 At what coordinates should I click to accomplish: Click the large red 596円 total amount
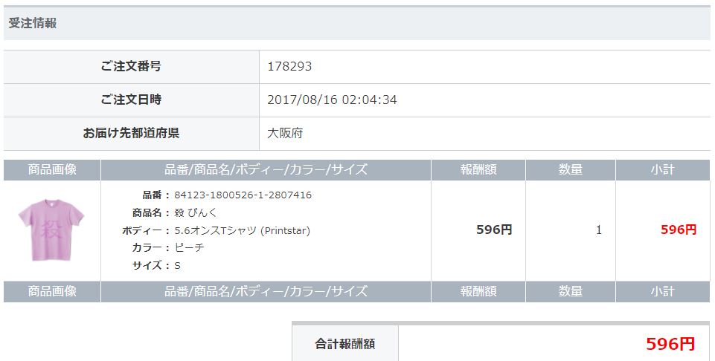[670, 344]
